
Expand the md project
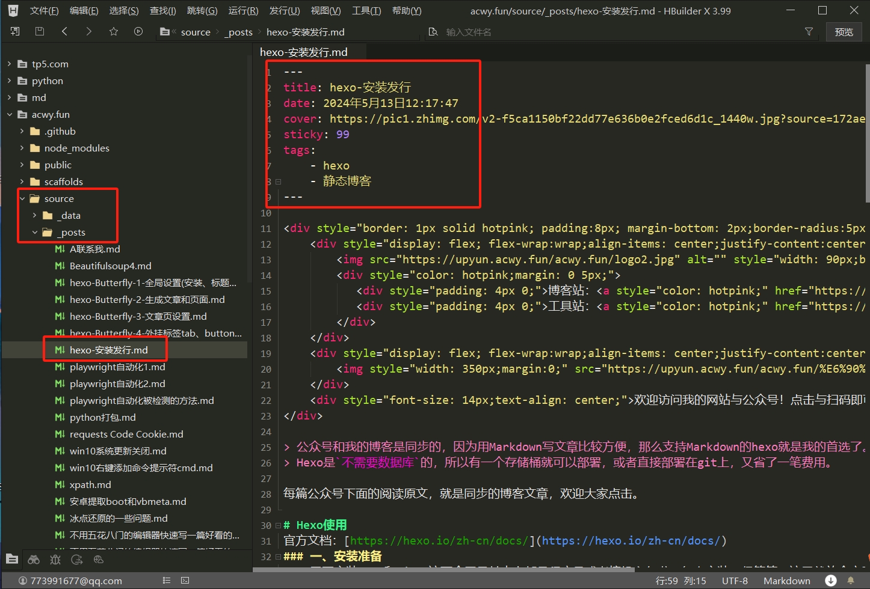click(x=9, y=97)
